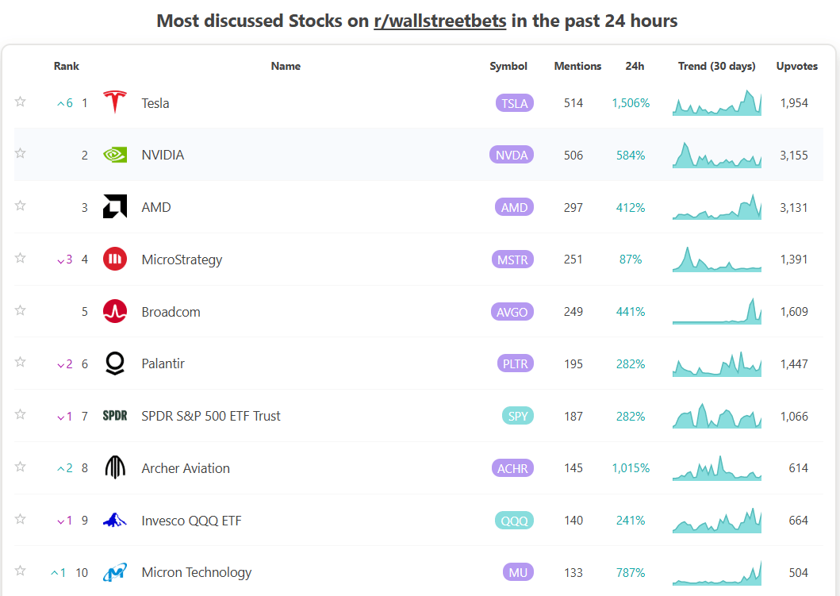Star the Micron Technology row
Screen dimensions: 840x596
point(21,571)
